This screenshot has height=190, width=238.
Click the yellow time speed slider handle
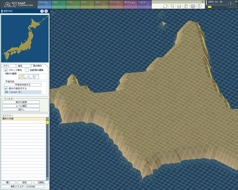pyautogui.click(x=210, y=7)
